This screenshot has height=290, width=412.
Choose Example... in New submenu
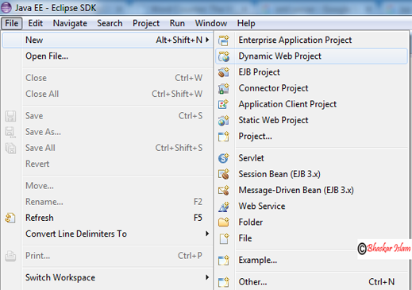click(x=311, y=260)
